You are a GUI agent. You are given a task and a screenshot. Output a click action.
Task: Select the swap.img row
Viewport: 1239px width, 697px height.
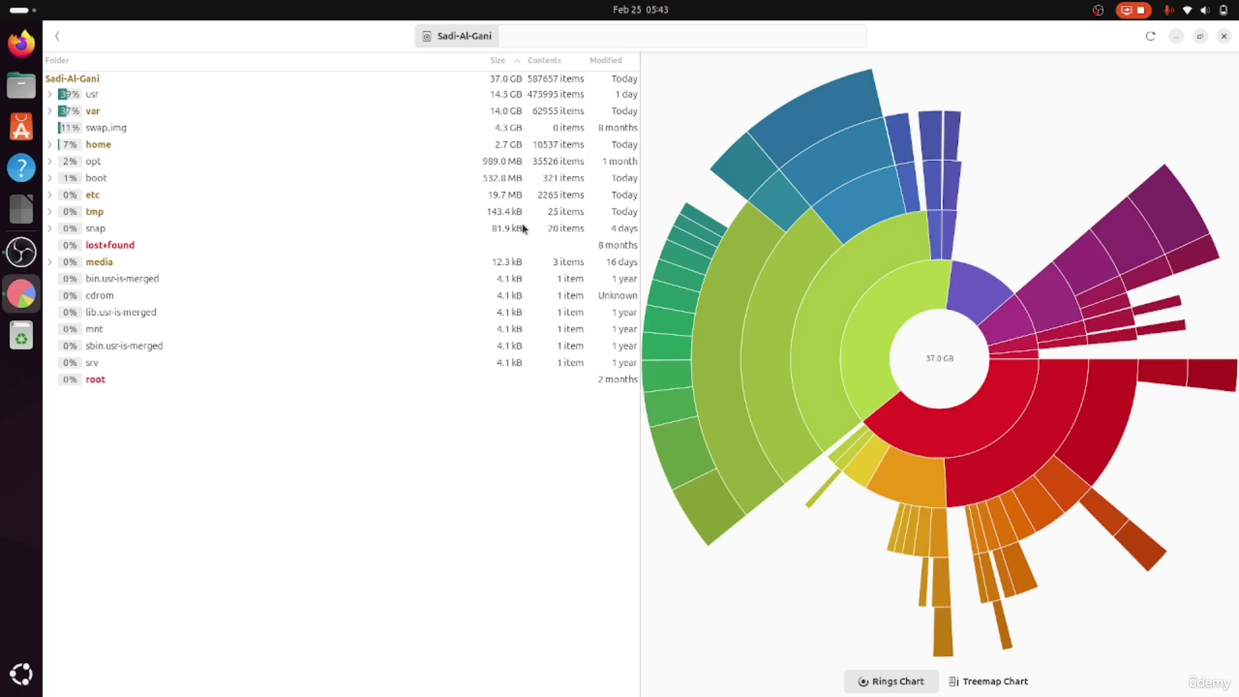[x=341, y=128]
